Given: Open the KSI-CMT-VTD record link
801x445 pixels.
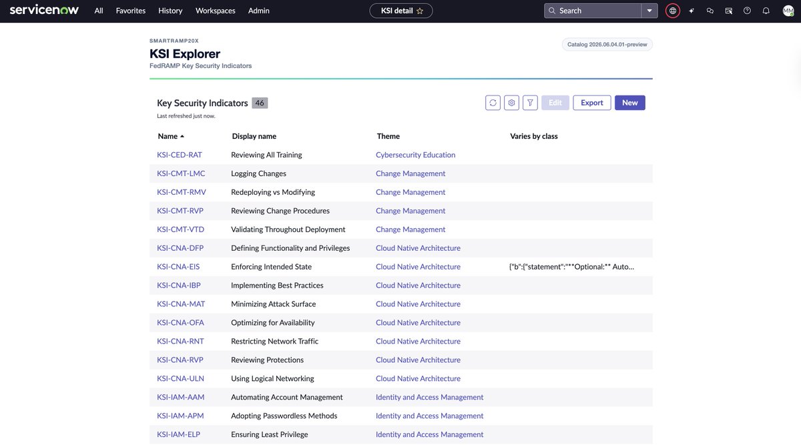Looking at the screenshot, I should (181, 230).
